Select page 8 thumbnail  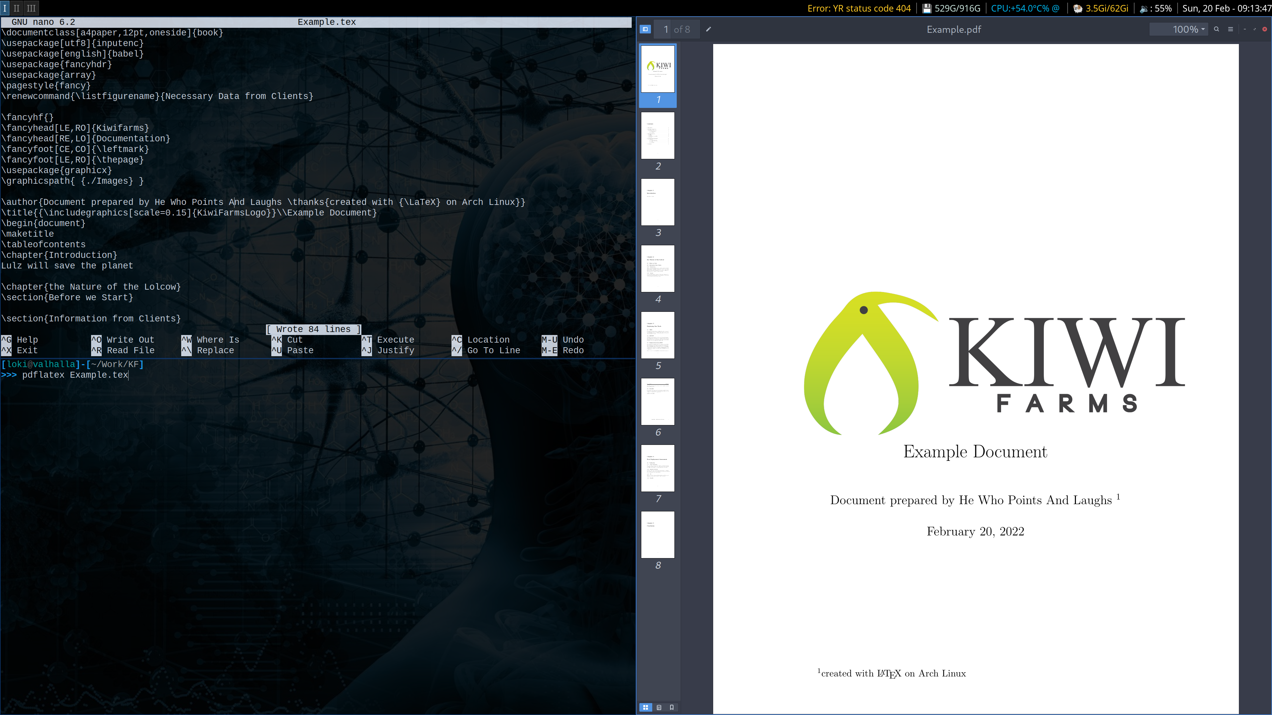click(658, 535)
